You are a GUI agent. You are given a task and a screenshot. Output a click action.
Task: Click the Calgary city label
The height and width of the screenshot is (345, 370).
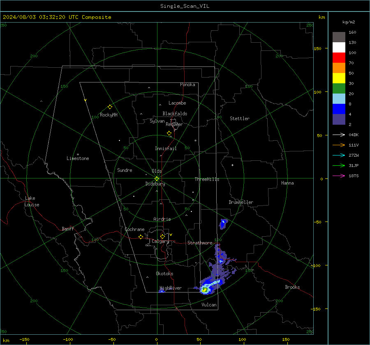point(160,241)
